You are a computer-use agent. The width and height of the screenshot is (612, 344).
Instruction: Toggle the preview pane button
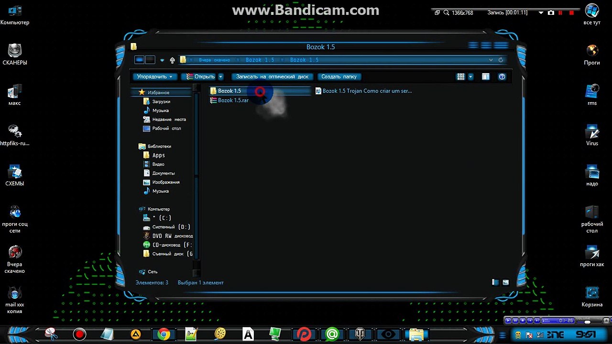[486, 76]
